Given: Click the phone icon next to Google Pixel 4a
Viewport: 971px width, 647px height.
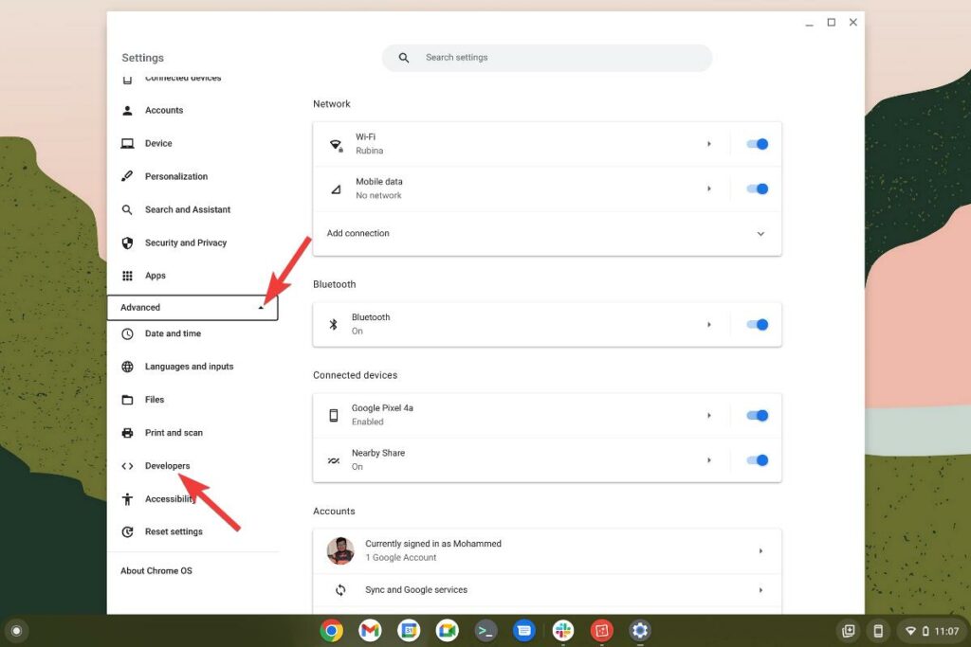Looking at the screenshot, I should click(335, 415).
